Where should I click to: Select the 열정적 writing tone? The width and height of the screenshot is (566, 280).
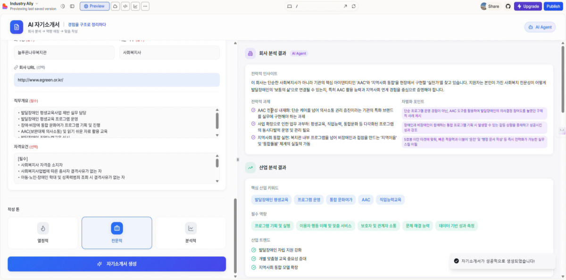[43, 233]
